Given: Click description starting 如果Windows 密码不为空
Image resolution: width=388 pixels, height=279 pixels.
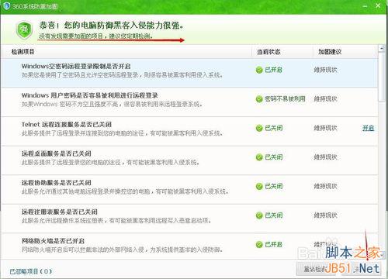Looking at the screenshot, I should point(112,105).
